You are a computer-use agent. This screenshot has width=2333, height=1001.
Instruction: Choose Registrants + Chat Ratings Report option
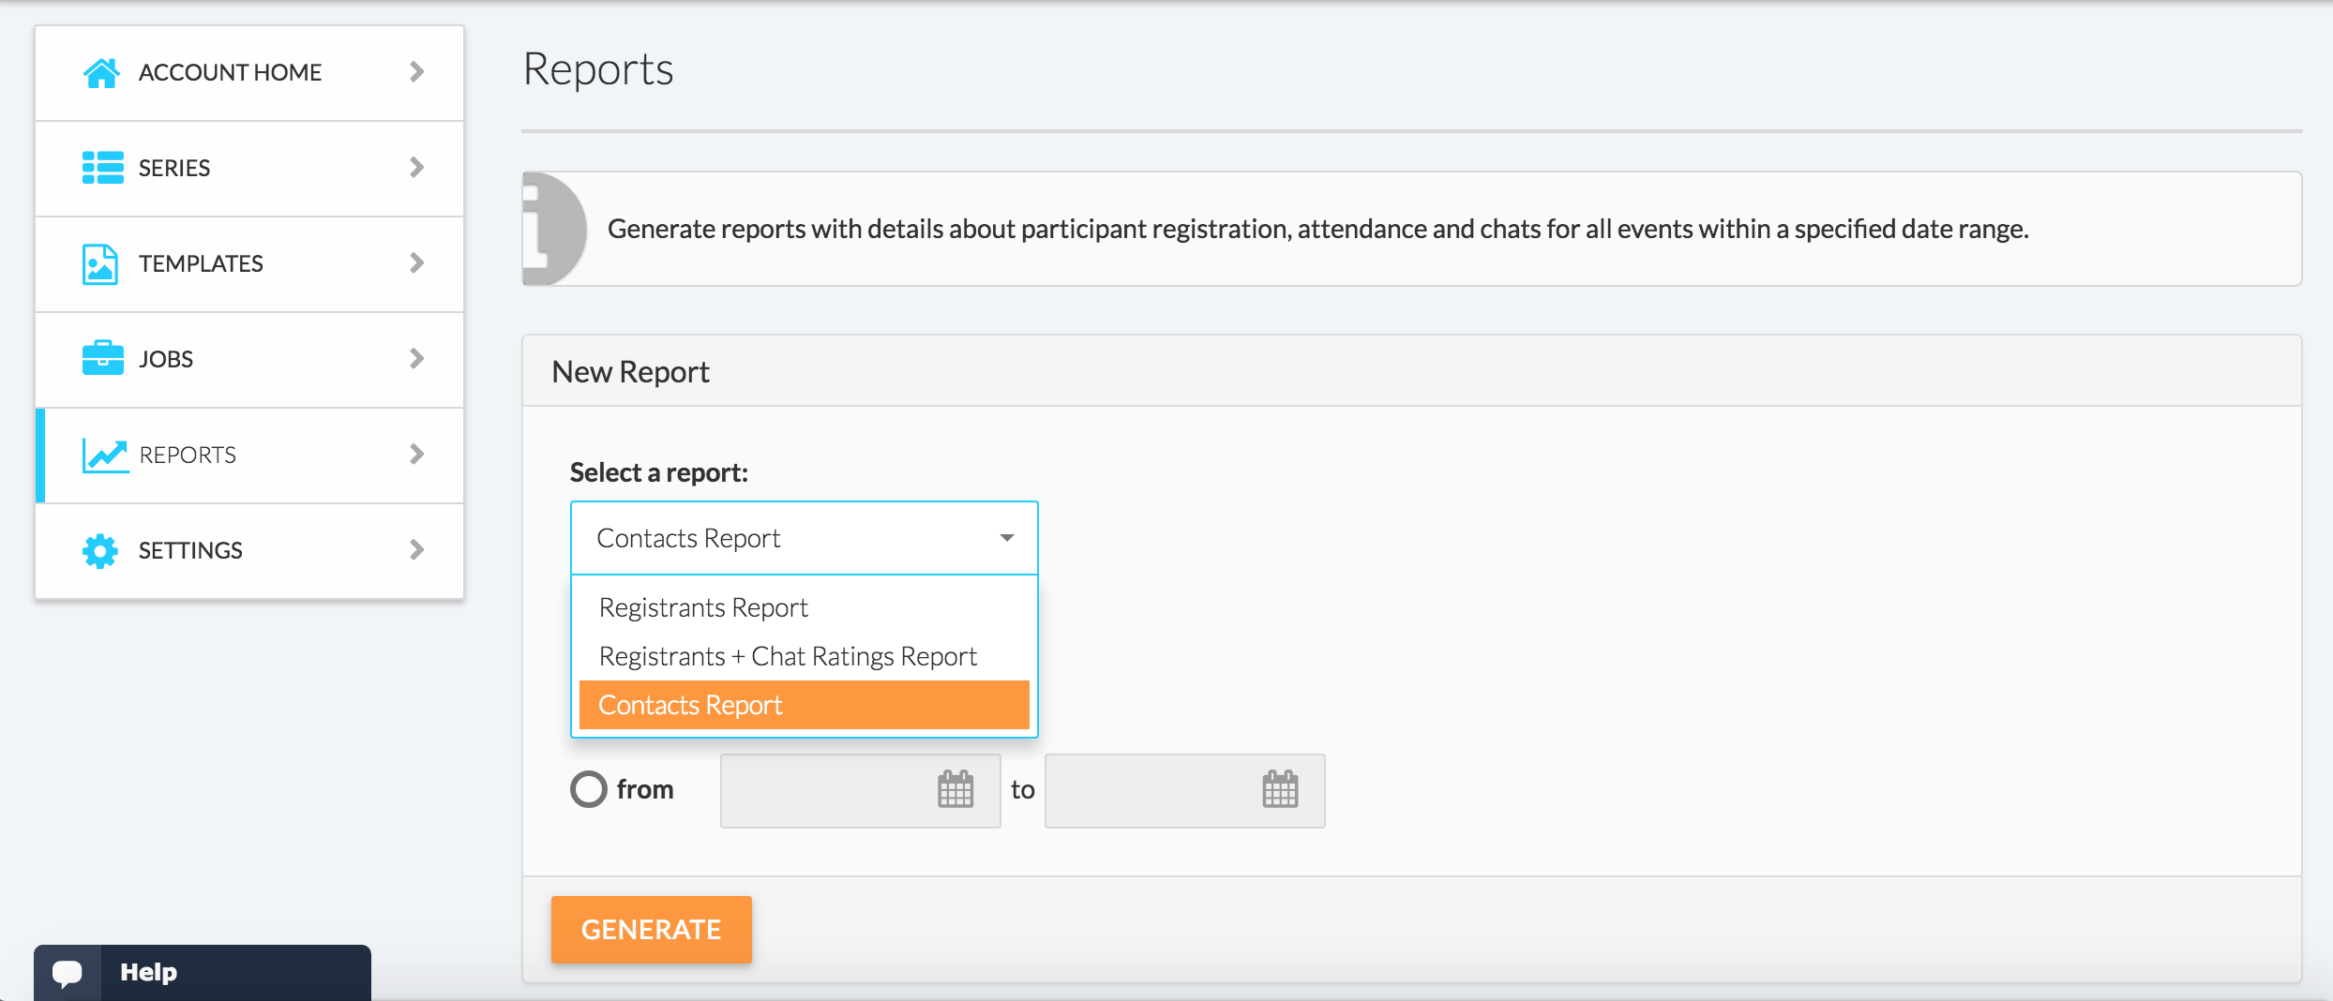coord(788,656)
